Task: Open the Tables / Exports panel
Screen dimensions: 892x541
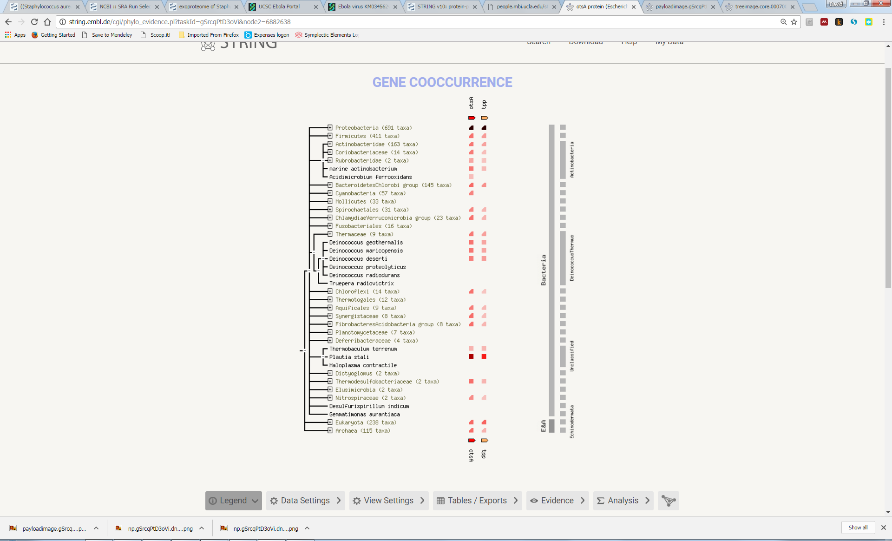Action: (x=477, y=501)
